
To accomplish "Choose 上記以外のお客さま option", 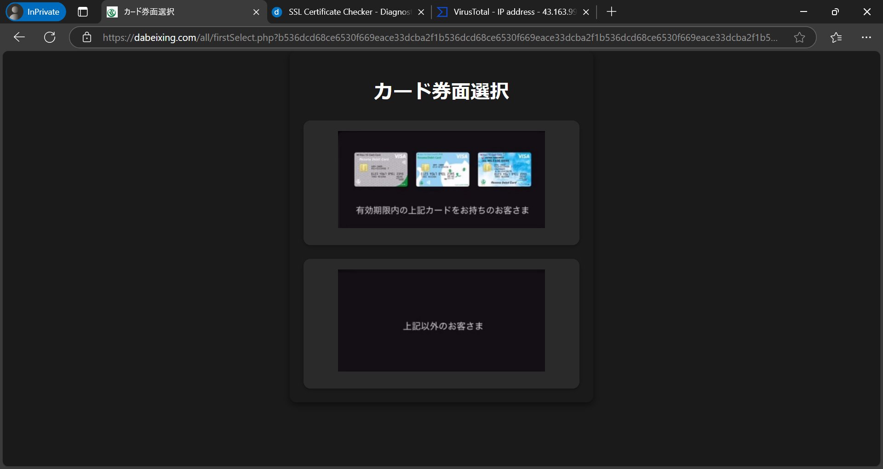I will [441, 324].
